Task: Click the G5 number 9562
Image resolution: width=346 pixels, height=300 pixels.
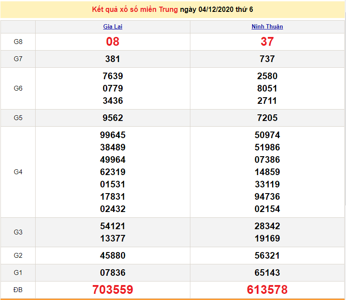Action: (113, 118)
